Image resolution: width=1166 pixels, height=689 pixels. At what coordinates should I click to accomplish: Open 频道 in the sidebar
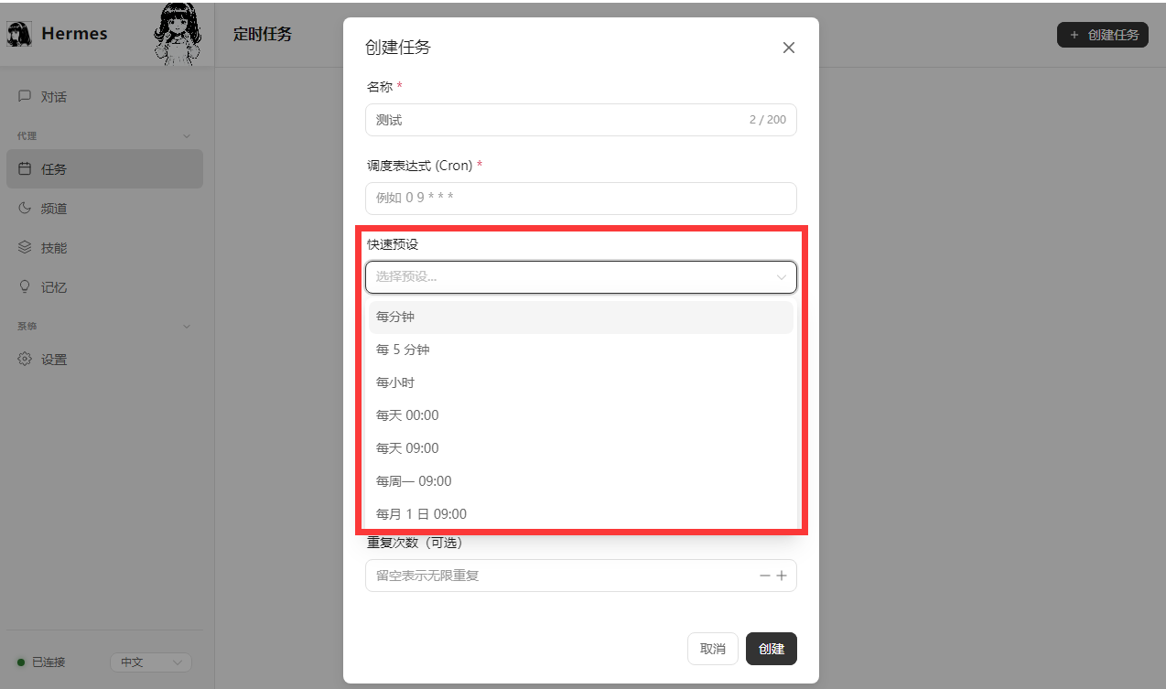104,208
